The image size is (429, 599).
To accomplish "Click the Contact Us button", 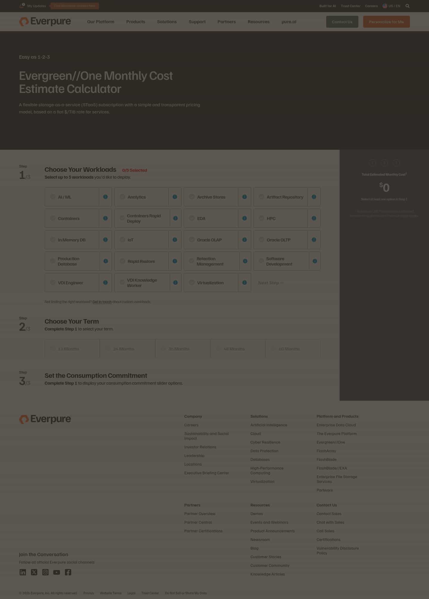I will [342, 22].
